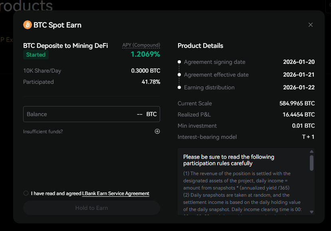Image resolution: width=331 pixels, height=231 pixels.
Task: Click the Earning distribution timeline dot
Action: coord(180,88)
